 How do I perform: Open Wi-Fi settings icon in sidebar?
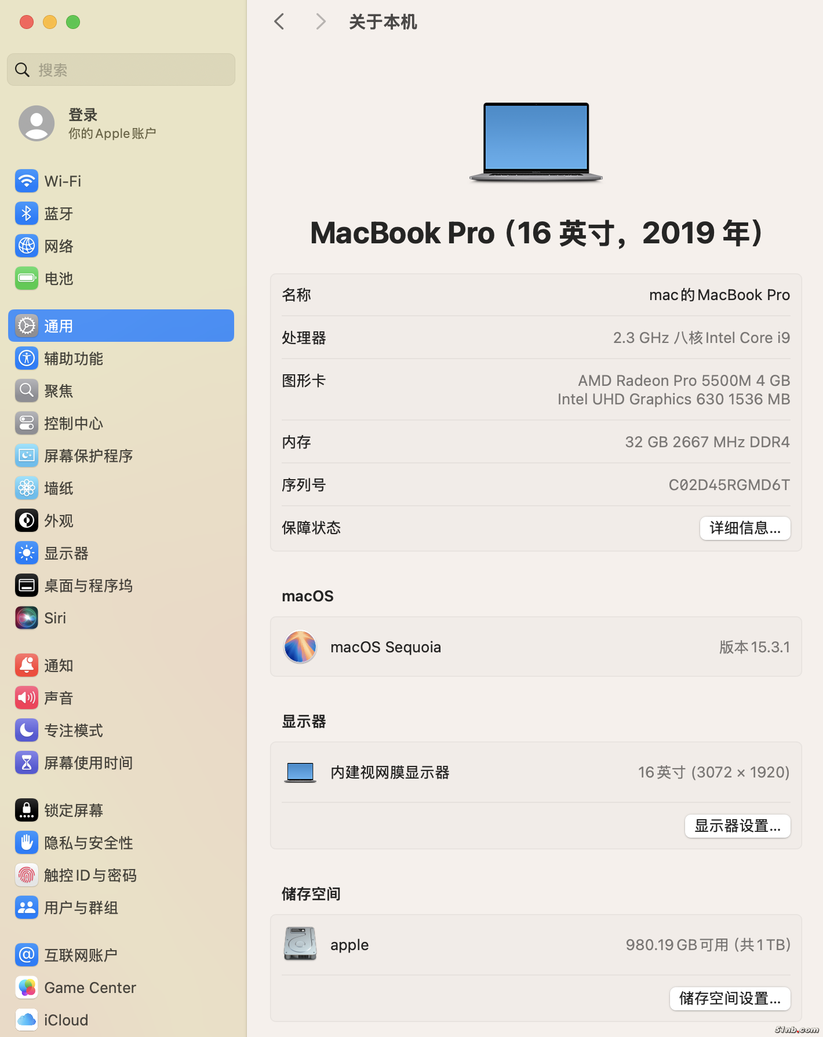(x=27, y=181)
